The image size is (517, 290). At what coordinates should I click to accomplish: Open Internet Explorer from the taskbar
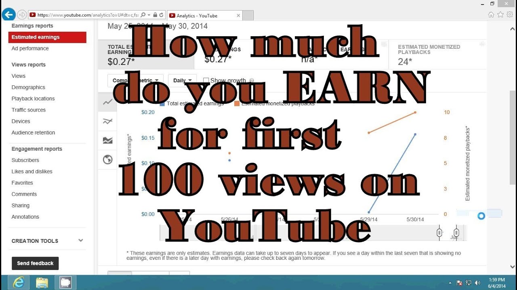tap(19, 283)
